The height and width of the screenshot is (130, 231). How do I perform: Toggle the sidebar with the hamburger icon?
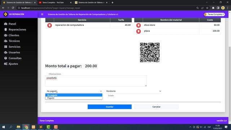pos(42,14)
